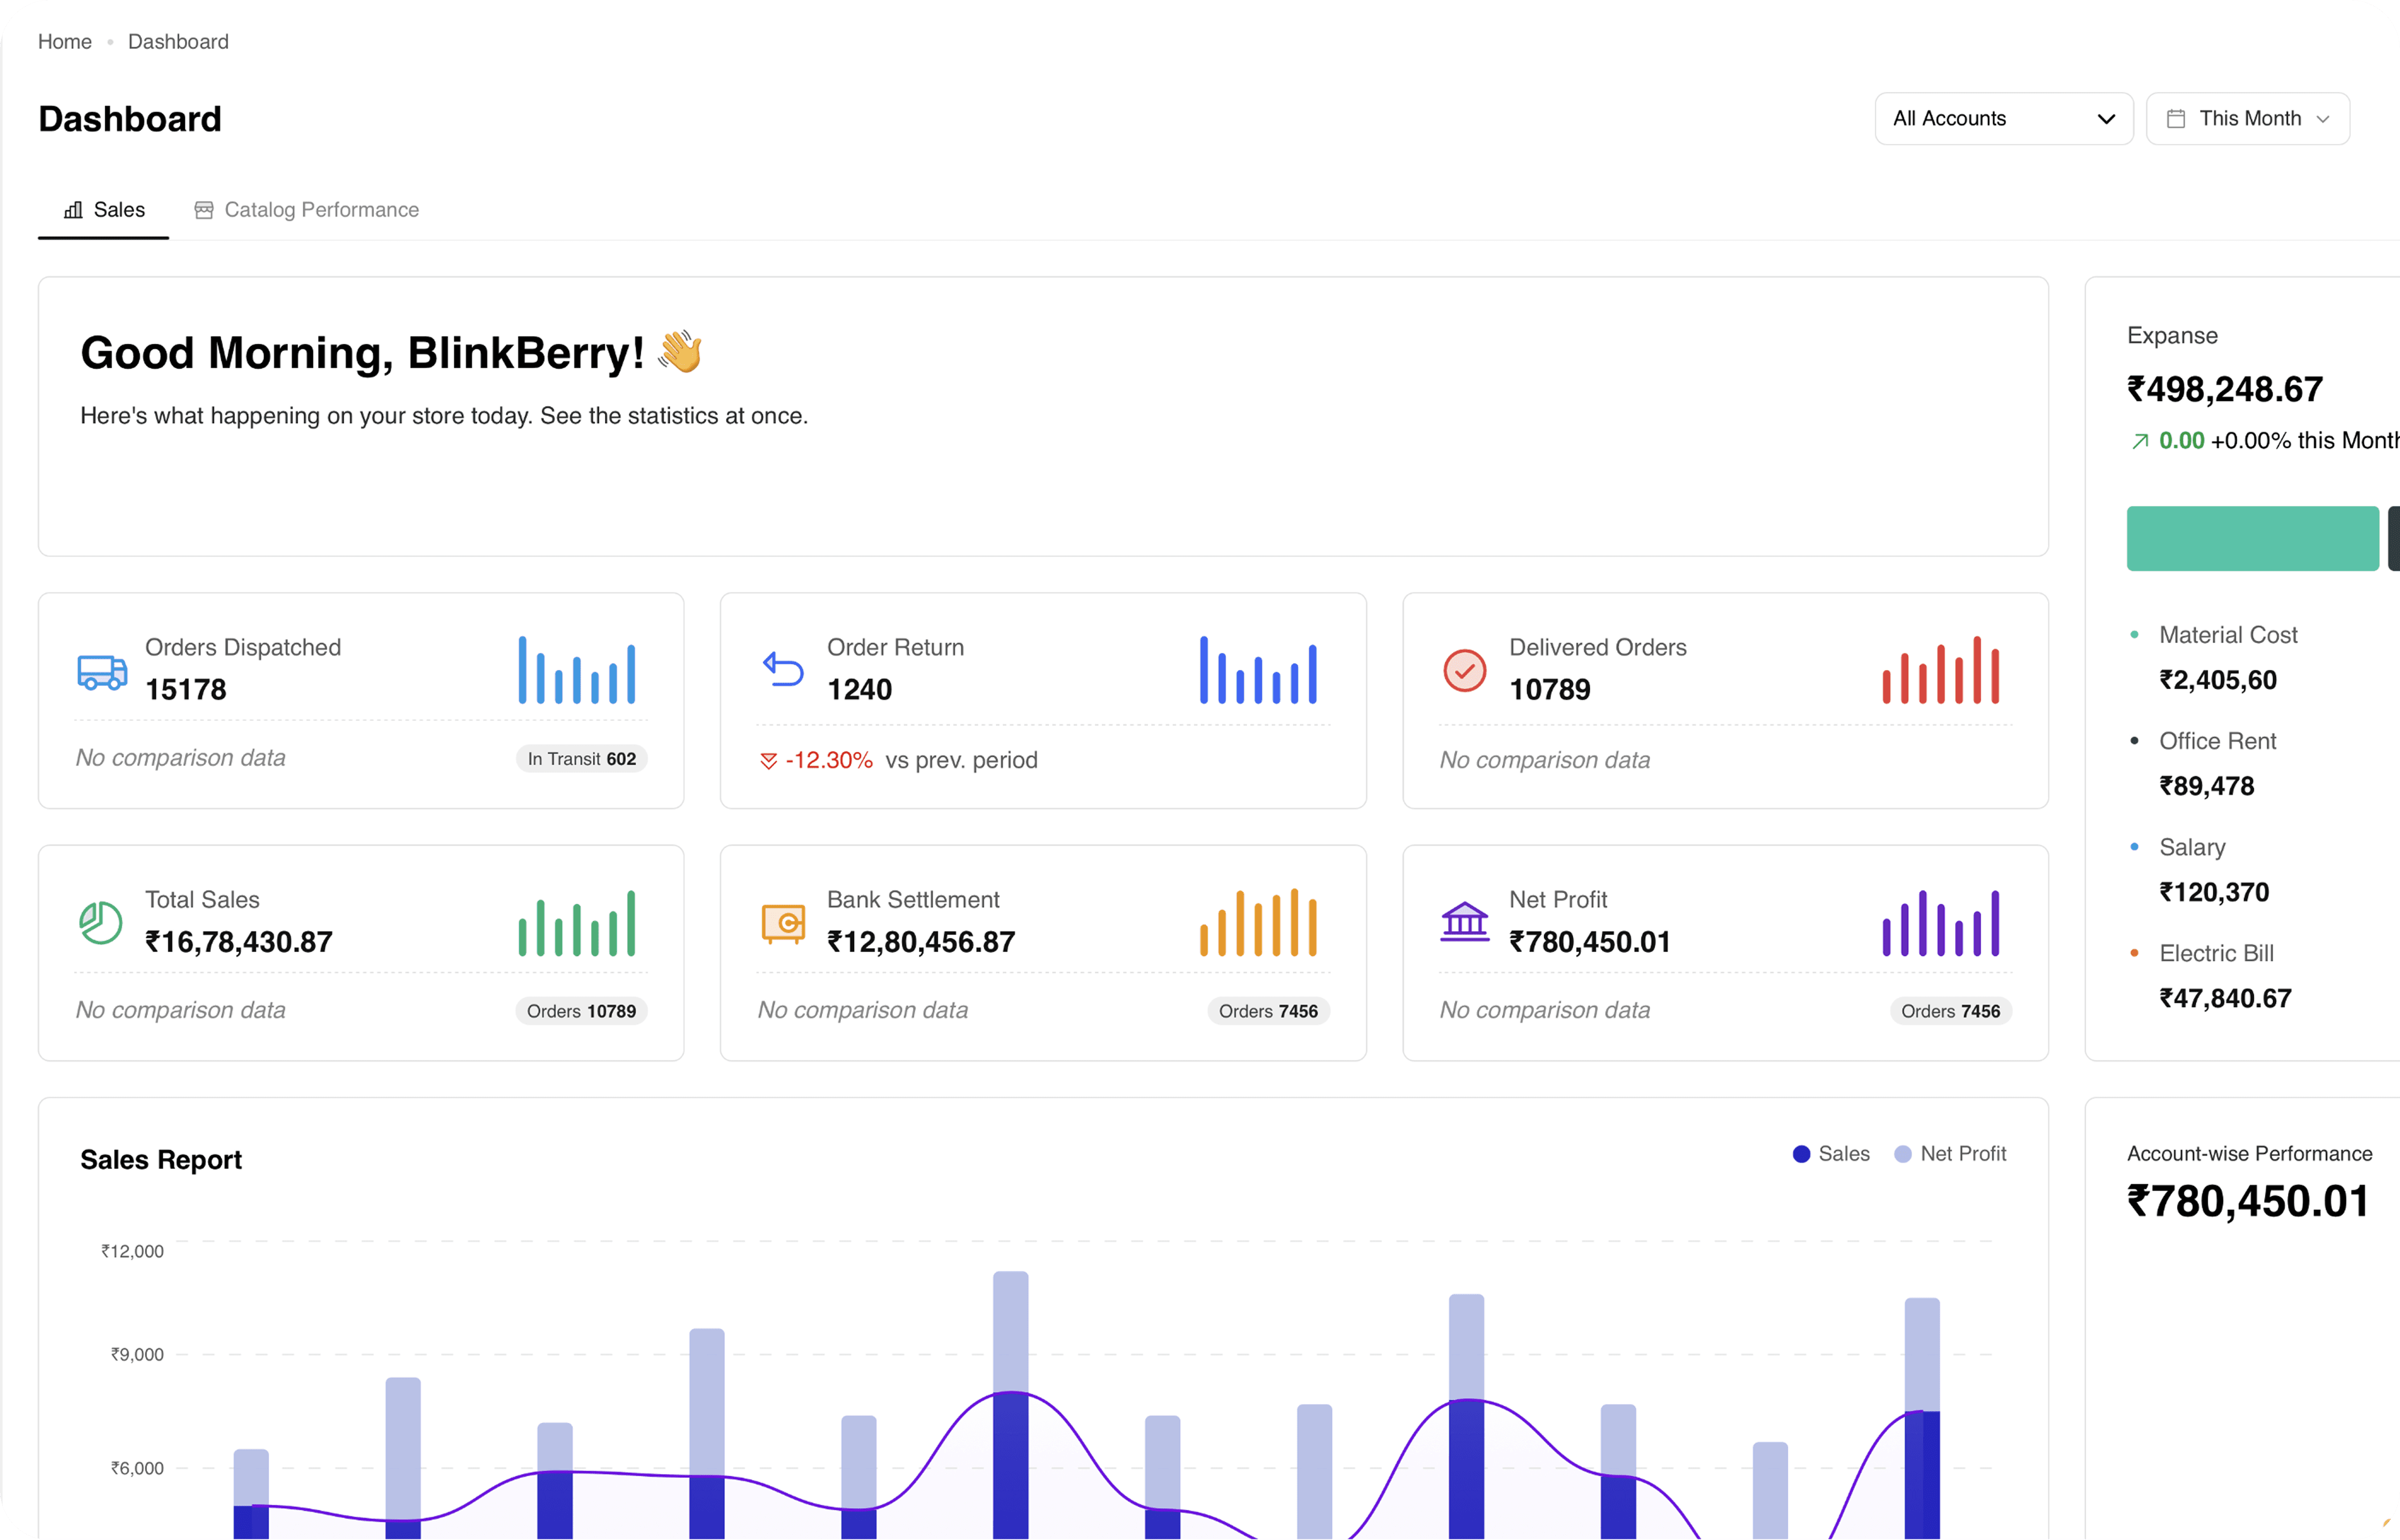
Task: Click the Order Return mini bar chart
Action: click(1259, 670)
